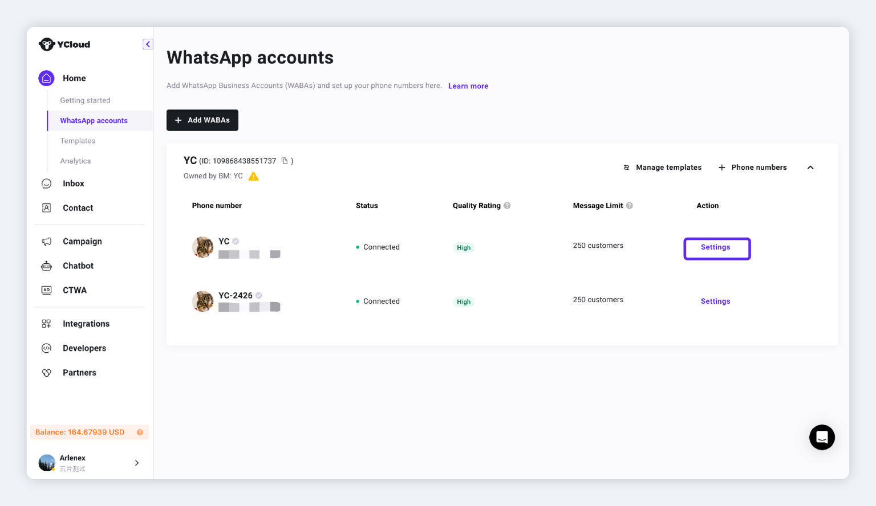Select the Analytics submenu item
Viewport: 876px width, 506px height.
75,161
